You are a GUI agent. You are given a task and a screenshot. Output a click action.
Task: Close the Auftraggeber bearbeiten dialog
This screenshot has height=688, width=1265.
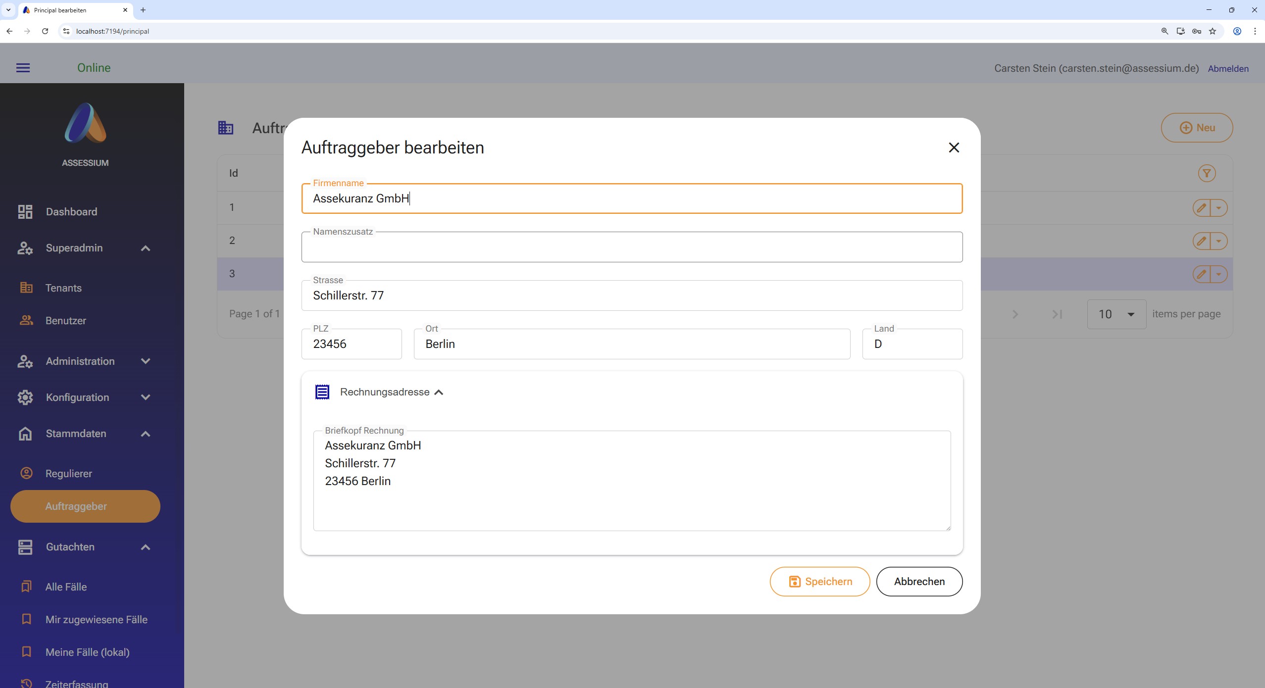pos(954,147)
